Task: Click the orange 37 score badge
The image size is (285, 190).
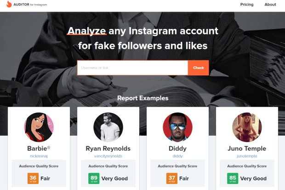Action: coord(171,178)
